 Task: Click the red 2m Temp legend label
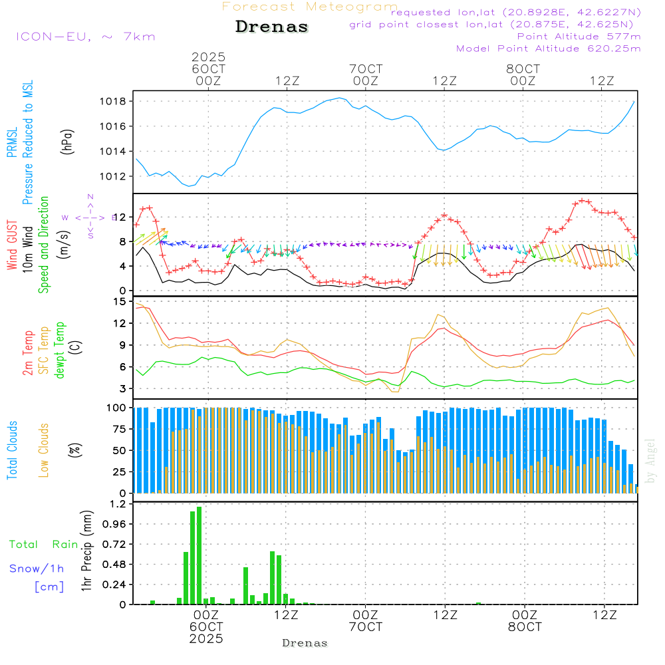click(x=28, y=350)
